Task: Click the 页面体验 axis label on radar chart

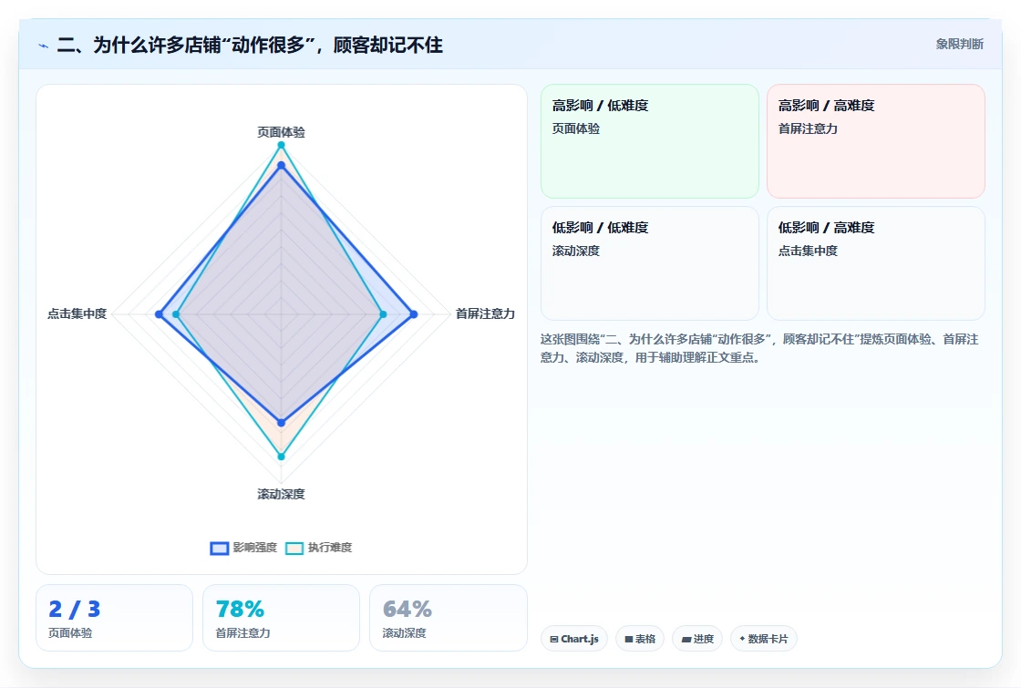Action: pyautogui.click(x=282, y=132)
